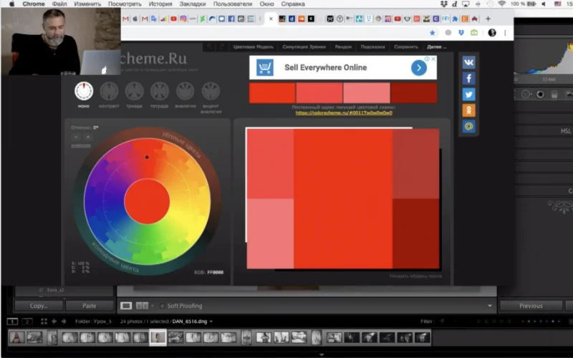Select the 'моно' color scheme mode
Viewport: 573px width, 358px height.
pos(84,92)
